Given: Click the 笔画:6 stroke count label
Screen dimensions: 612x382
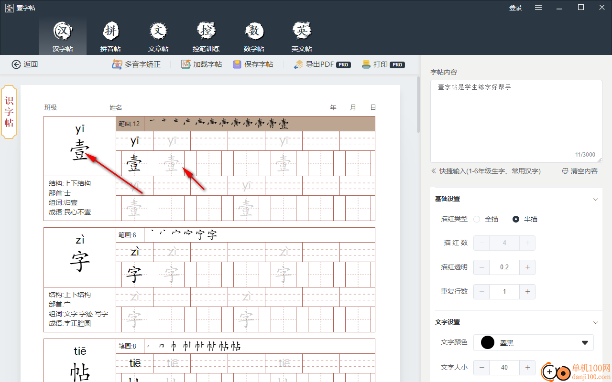Looking at the screenshot, I should coord(127,235).
